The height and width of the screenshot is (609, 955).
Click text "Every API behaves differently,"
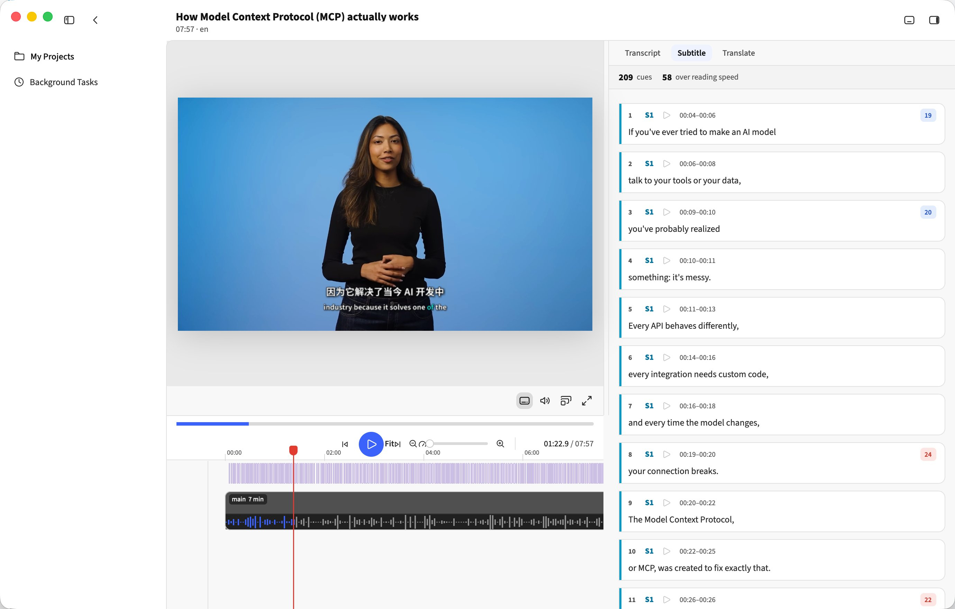(683, 326)
